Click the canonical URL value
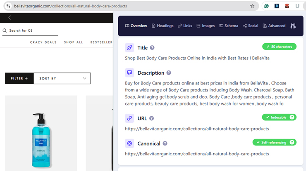 pos(197,154)
